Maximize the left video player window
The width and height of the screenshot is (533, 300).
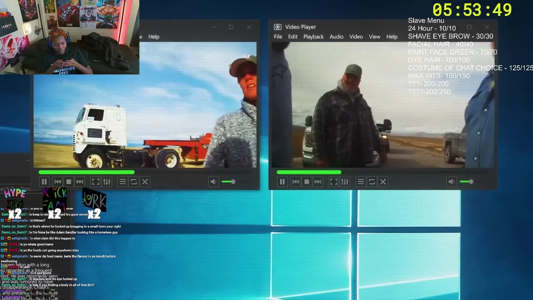point(231,27)
